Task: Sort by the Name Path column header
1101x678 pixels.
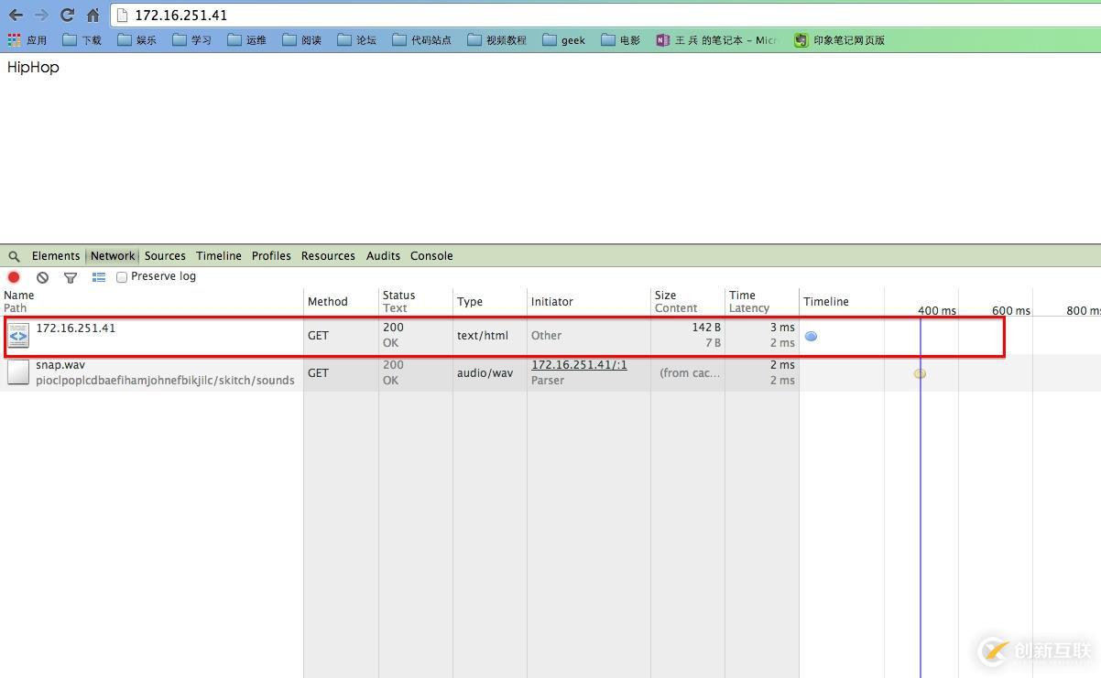Action: 152,302
